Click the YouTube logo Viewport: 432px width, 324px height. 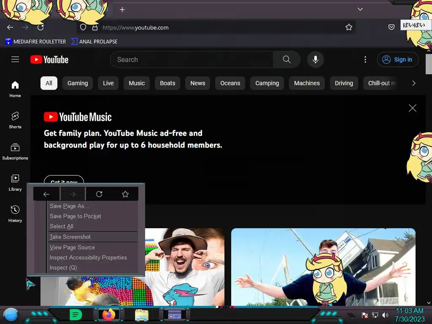49,59
